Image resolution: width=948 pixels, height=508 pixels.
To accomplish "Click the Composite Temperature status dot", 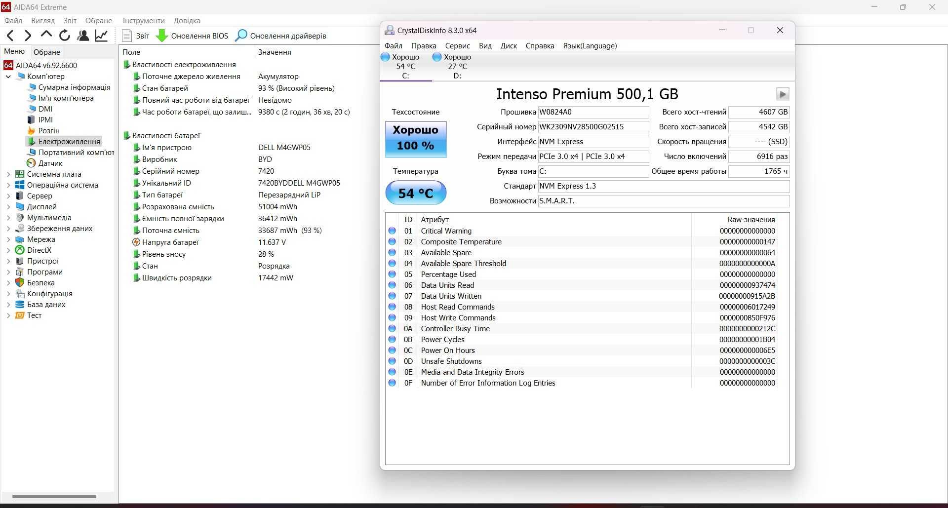I will coord(392,241).
